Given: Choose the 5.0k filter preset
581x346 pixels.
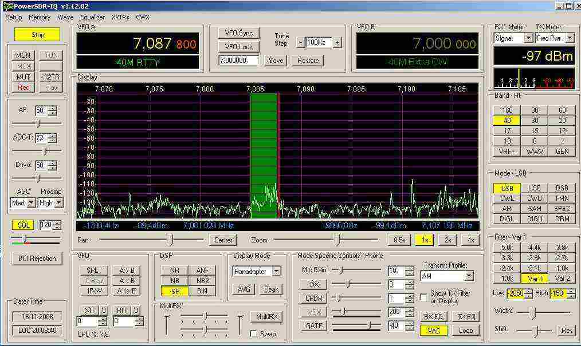Looking at the screenshot, I should point(507,248).
